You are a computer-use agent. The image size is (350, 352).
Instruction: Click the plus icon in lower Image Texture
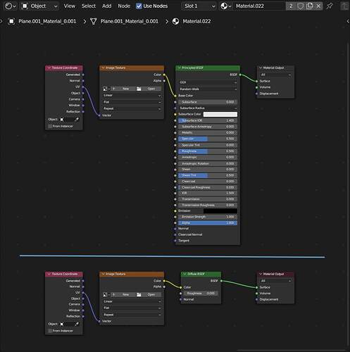[113, 294]
